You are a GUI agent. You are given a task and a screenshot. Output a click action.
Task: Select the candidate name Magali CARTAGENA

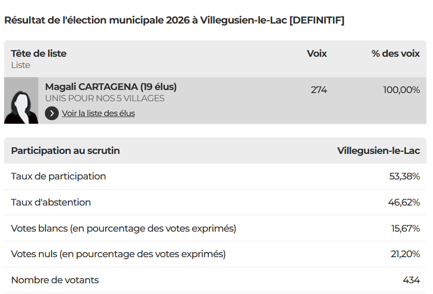pos(111,87)
